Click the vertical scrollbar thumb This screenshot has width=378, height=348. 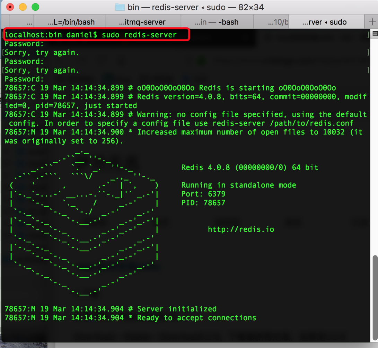click(x=375, y=297)
